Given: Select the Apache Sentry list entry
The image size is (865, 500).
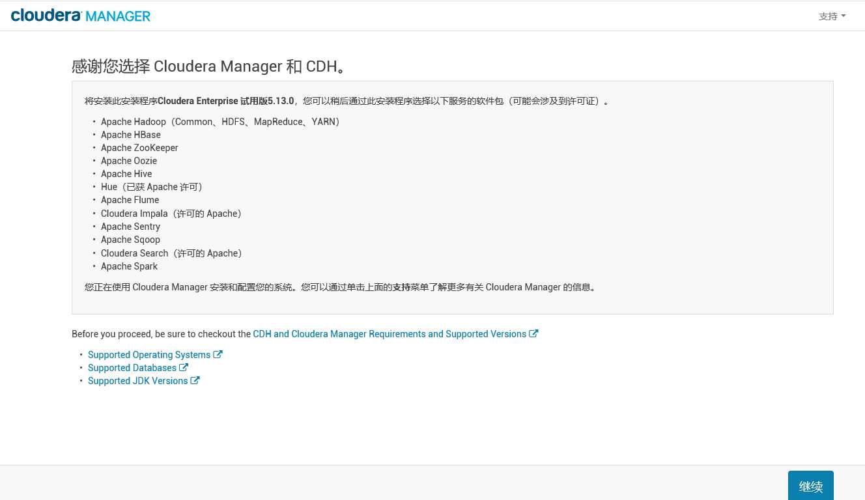Looking at the screenshot, I should (130, 227).
